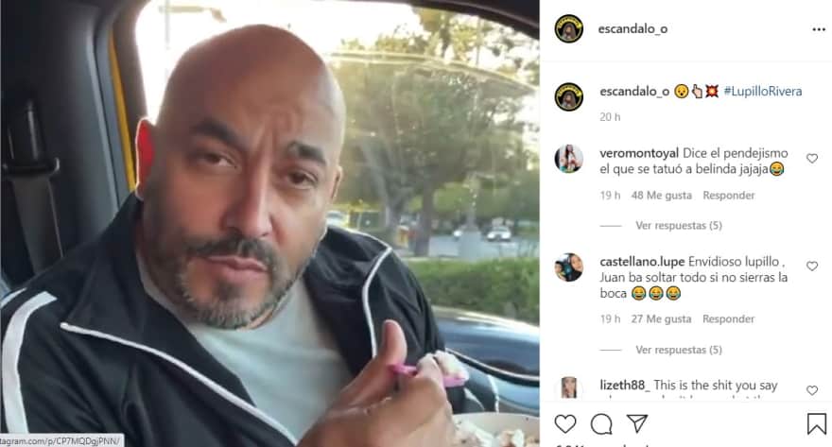Open castellano.lupe's profile picture
Screen dimensions: 832x447
click(569, 266)
